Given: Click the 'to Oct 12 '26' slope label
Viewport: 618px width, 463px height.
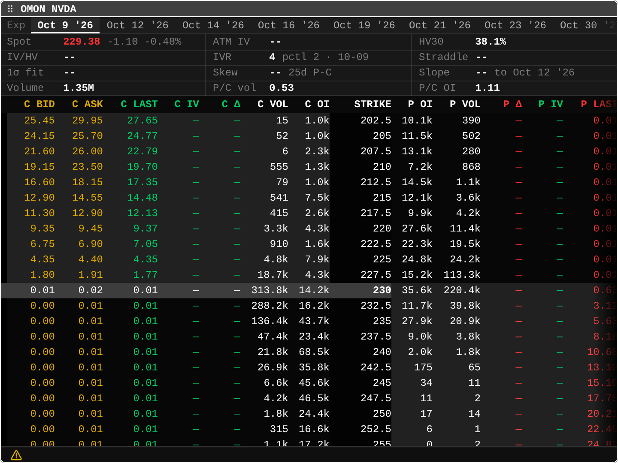Looking at the screenshot, I should point(534,72).
